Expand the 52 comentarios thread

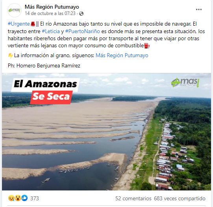(x=133, y=198)
